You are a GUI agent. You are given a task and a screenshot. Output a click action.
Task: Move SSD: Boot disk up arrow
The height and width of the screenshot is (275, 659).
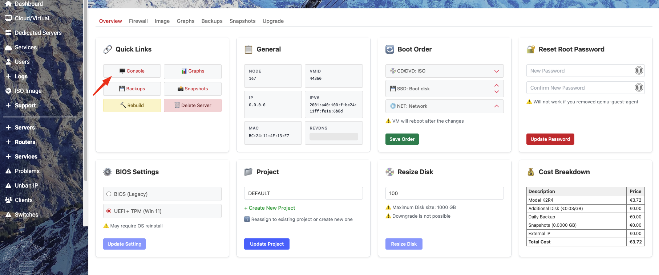[496, 85]
